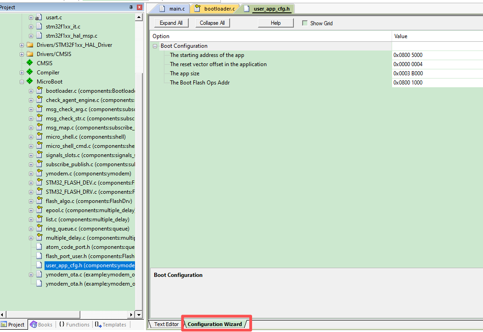
Task: Click the ymodem_ota.h file icon
Action: pyautogui.click(x=39, y=283)
